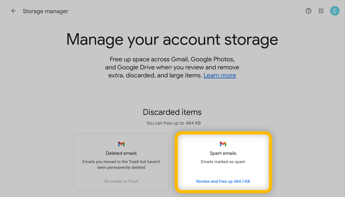Click Review and free up 484.1 KB
Screen dimensions: 345x197
click(223, 181)
